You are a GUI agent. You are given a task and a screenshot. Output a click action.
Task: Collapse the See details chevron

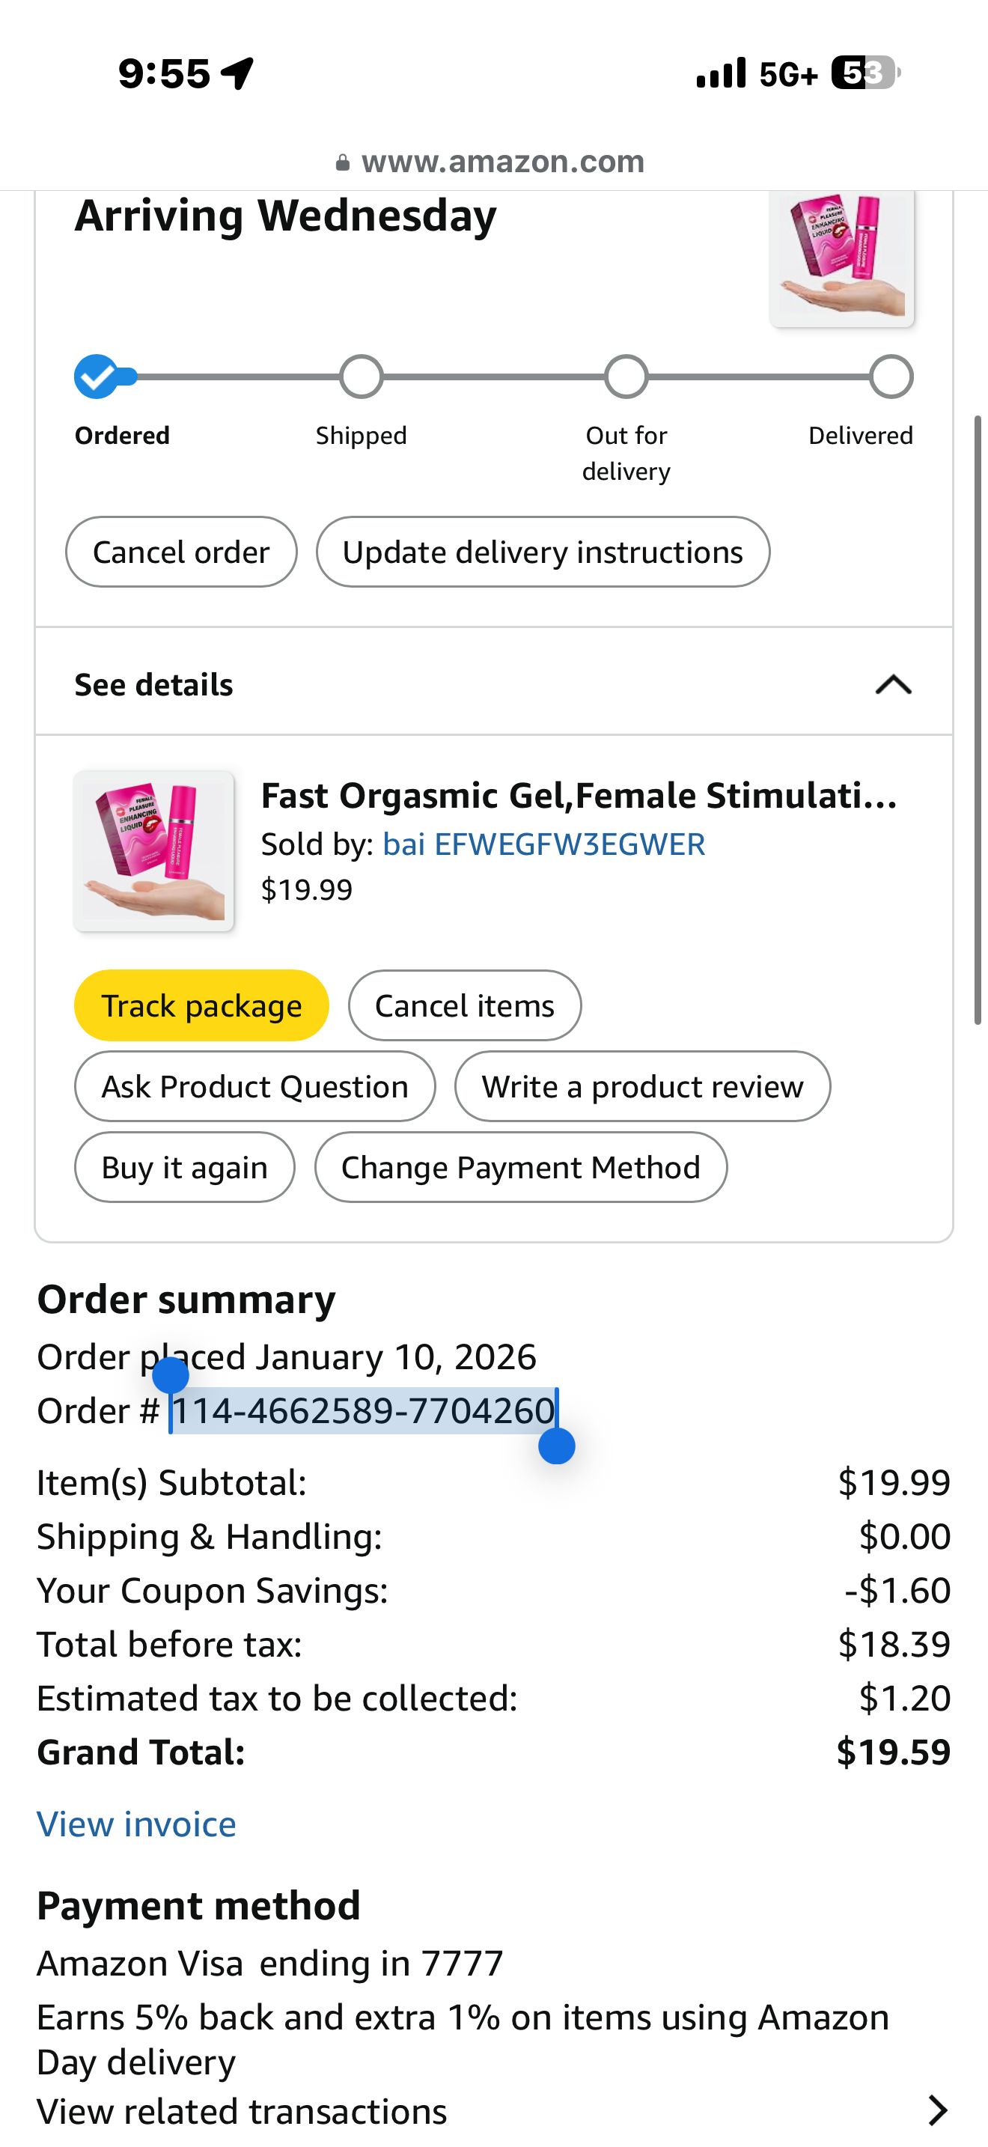893,685
